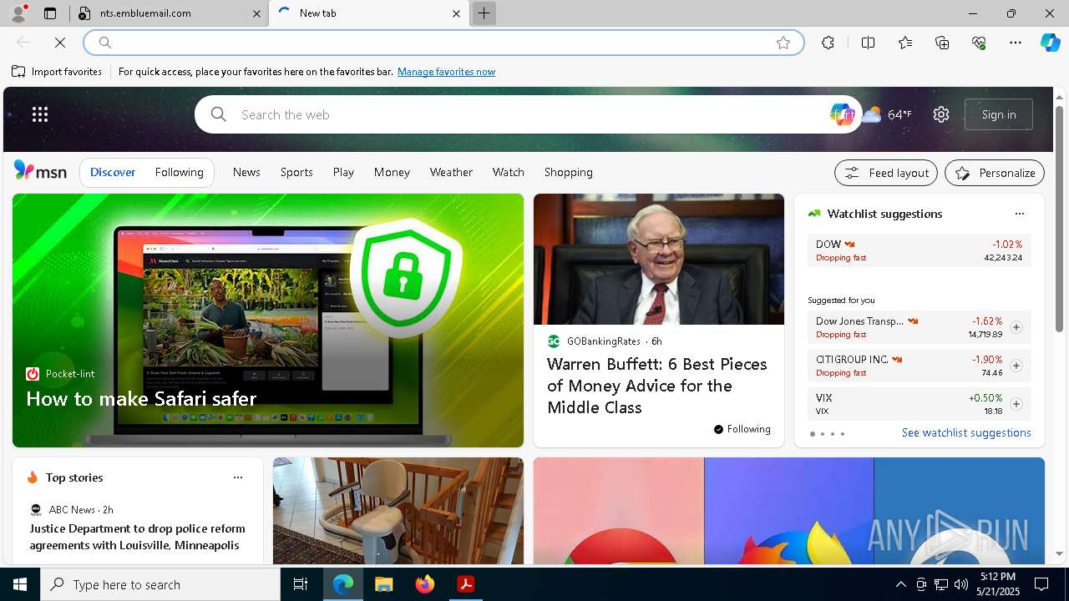Focus the browser address bar
The height and width of the screenshot is (601, 1069).
point(443,43)
